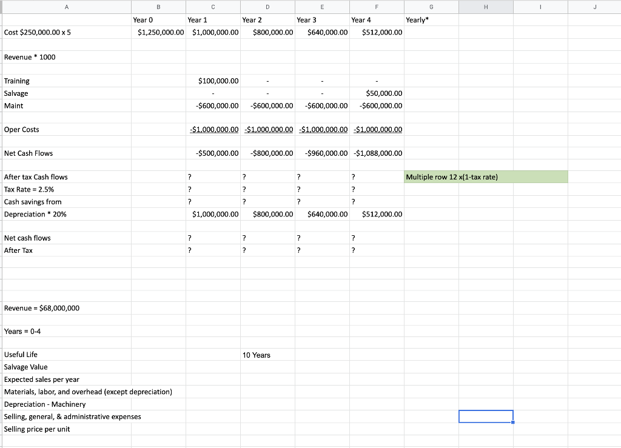Select column D header
Screen dimensions: 621x448
coord(267,7)
